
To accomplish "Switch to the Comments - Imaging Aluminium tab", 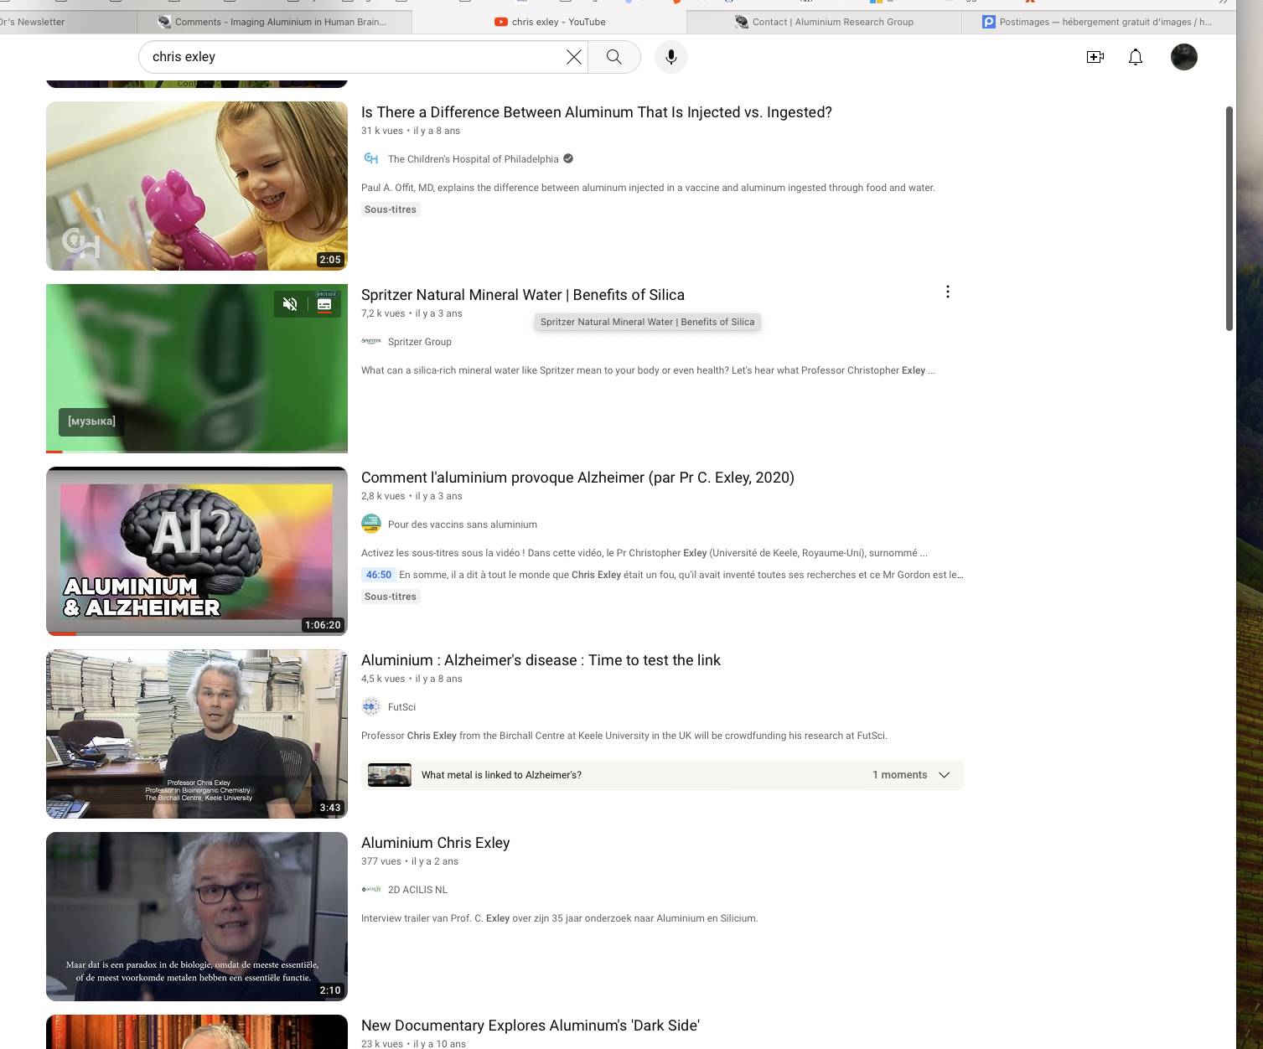I will (x=274, y=22).
